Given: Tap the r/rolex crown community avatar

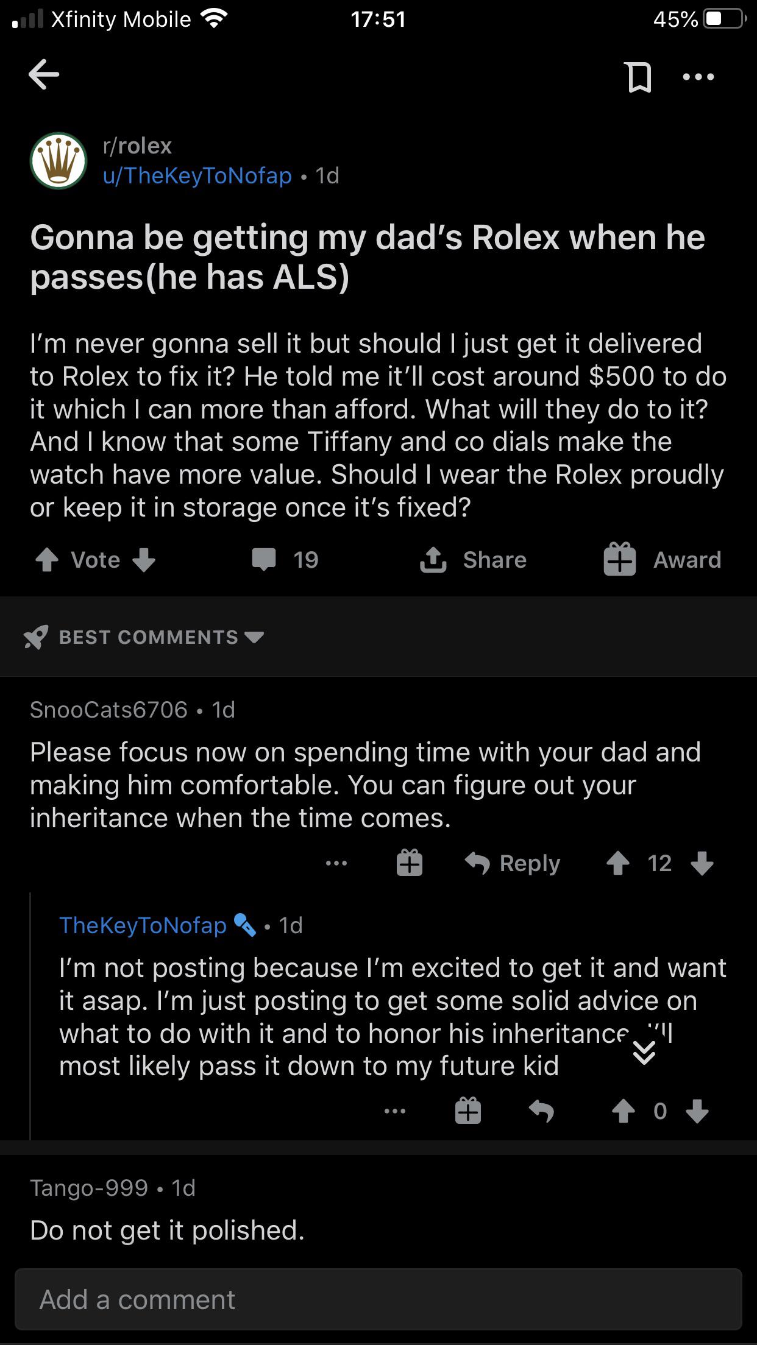Looking at the screenshot, I should click(x=57, y=160).
